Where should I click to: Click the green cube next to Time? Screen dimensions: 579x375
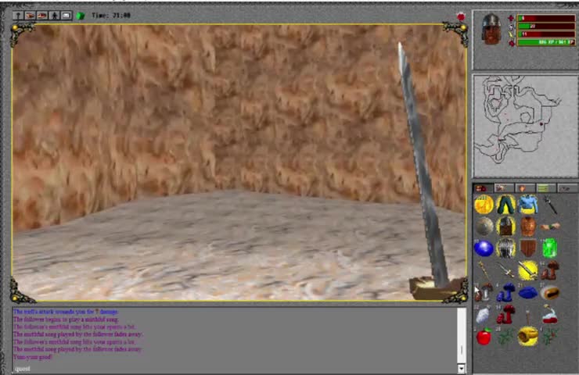80,16
